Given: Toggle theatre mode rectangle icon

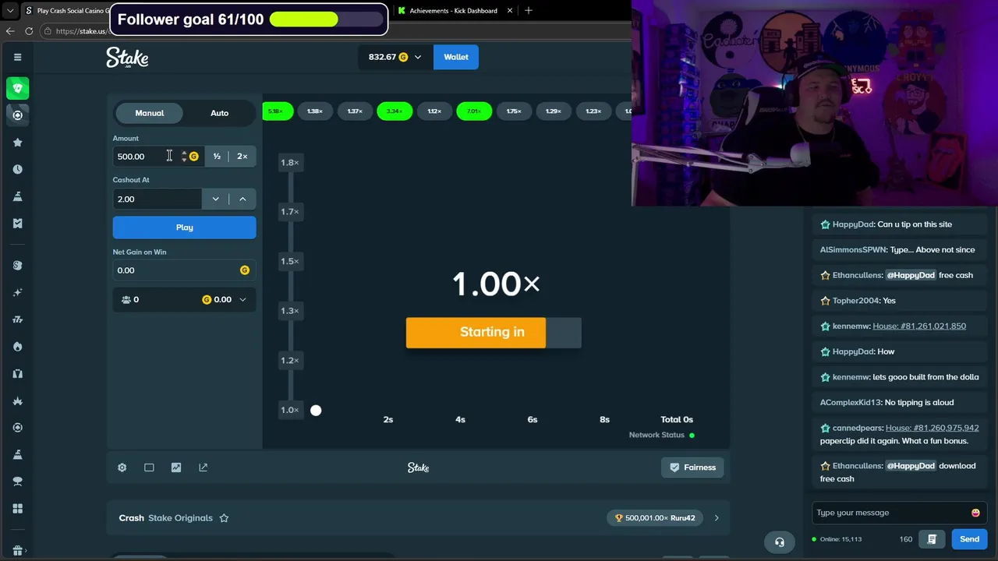Looking at the screenshot, I should tap(149, 467).
